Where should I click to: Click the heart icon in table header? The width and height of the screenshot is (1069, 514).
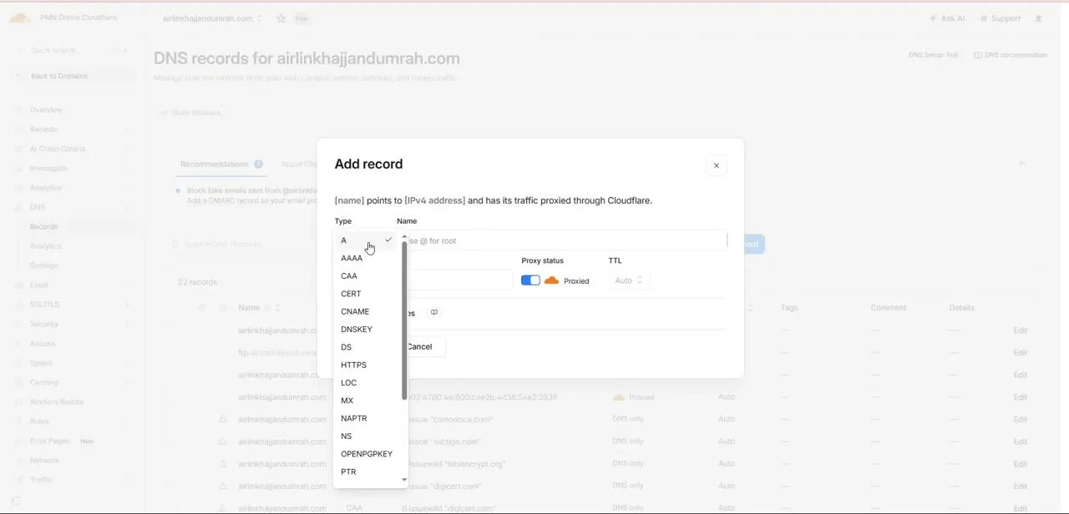202,308
